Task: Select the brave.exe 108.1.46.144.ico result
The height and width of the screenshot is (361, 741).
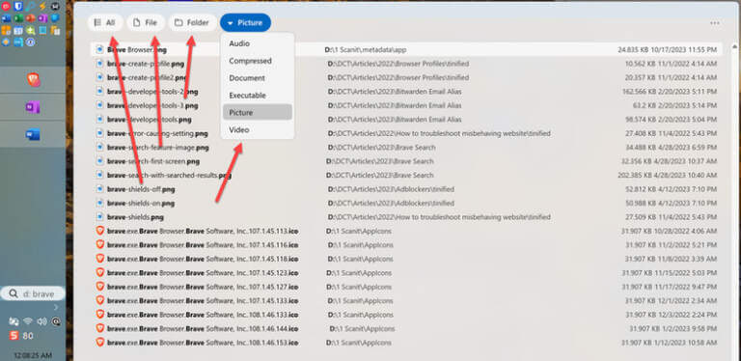Action: tap(406, 328)
